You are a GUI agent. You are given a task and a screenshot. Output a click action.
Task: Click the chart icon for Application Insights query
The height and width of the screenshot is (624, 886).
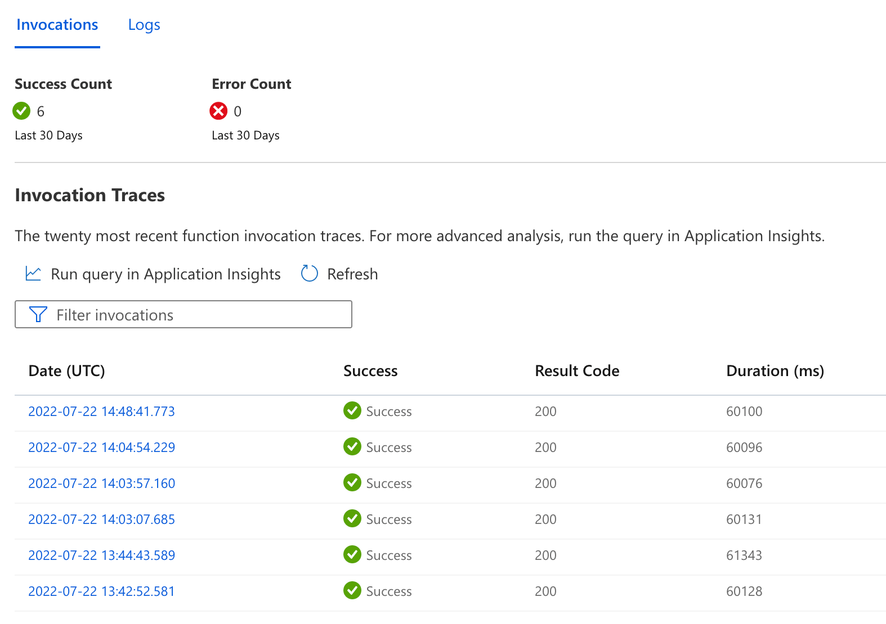click(x=33, y=274)
